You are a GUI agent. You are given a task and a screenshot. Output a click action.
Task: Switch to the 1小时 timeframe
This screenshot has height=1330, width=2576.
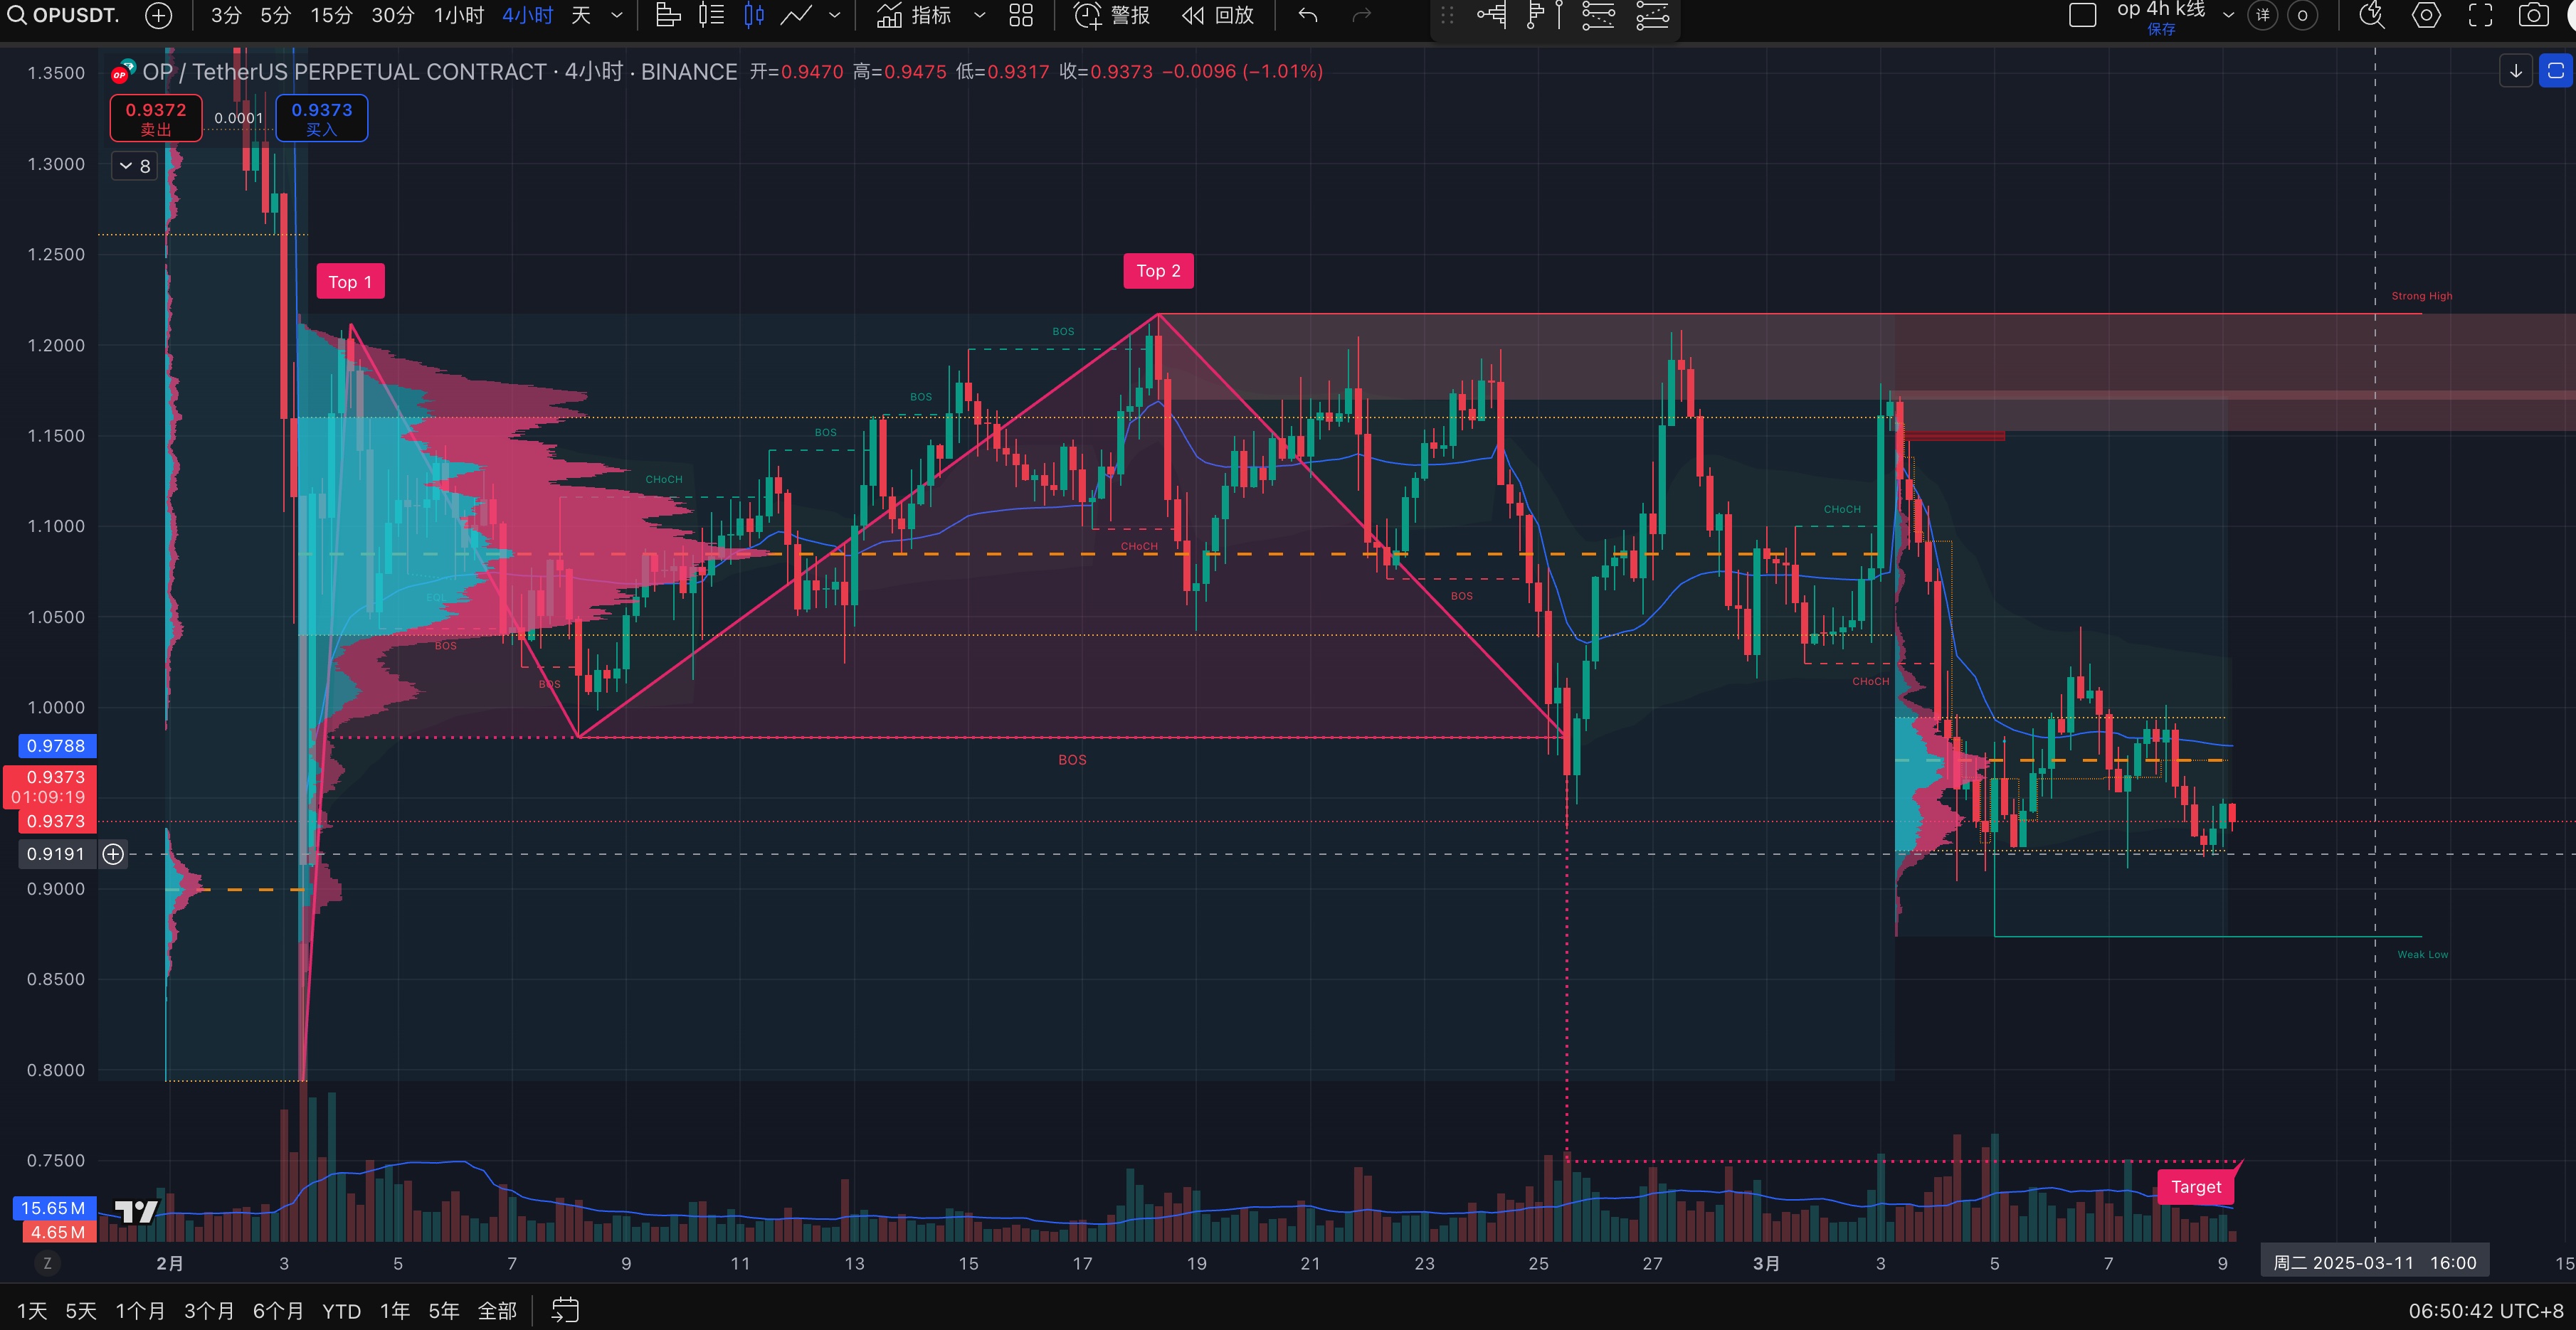[458, 15]
